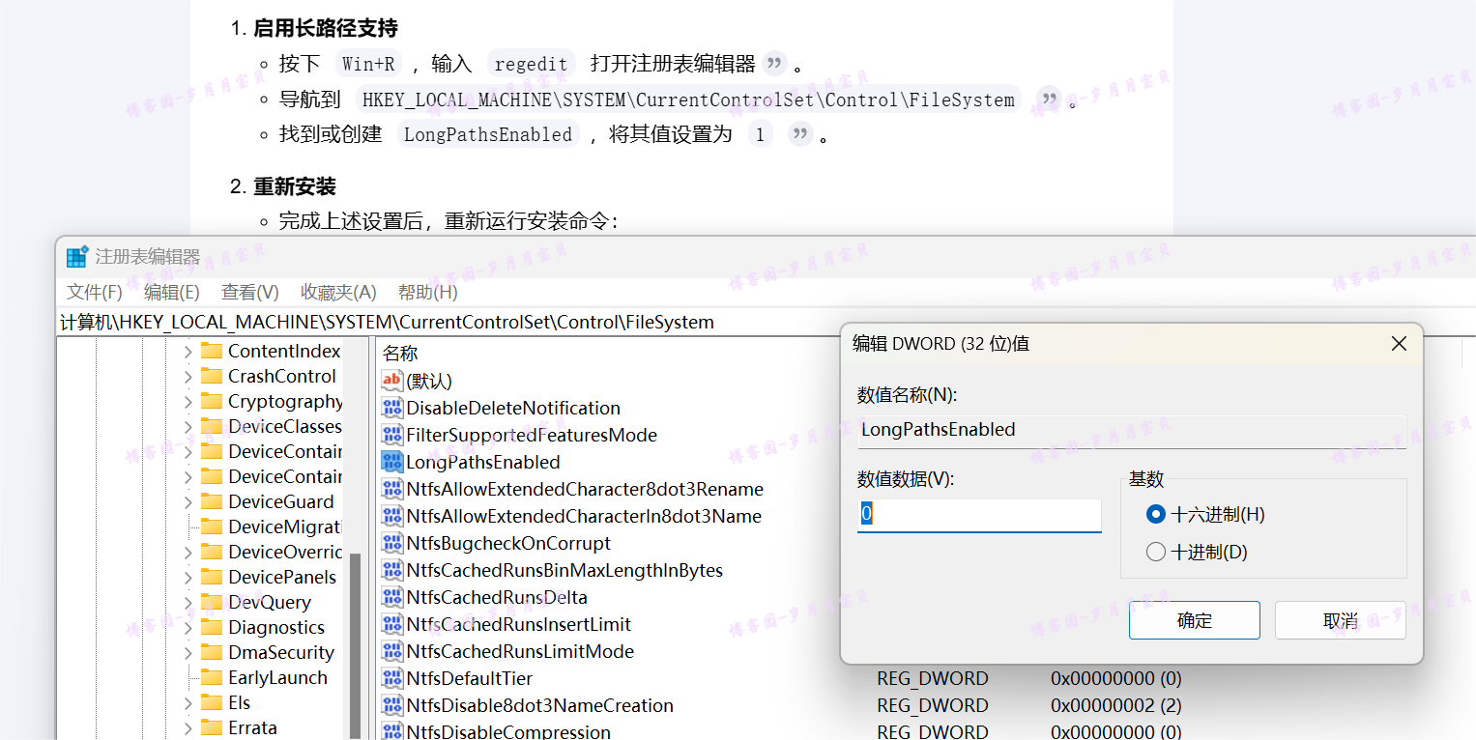Expand the DeviceOverrides tree node
The width and height of the screenshot is (1476, 740).
click(x=188, y=552)
